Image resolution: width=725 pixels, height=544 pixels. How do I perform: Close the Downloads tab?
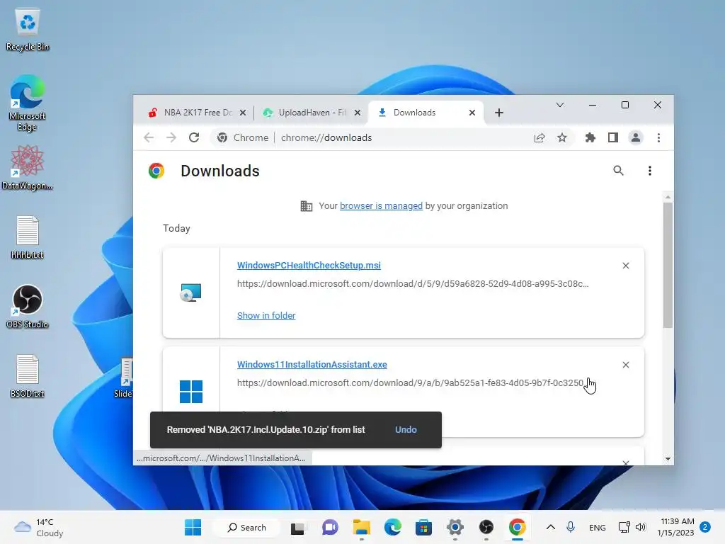[472, 113]
